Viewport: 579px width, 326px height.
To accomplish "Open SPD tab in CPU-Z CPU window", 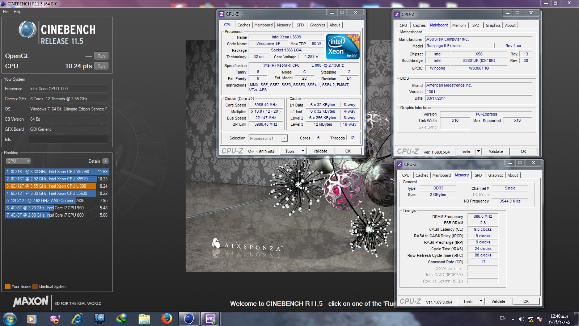I will pyautogui.click(x=300, y=25).
